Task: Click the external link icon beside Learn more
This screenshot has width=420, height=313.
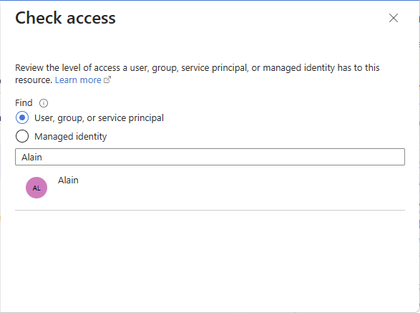Action: [x=107, y=80]
